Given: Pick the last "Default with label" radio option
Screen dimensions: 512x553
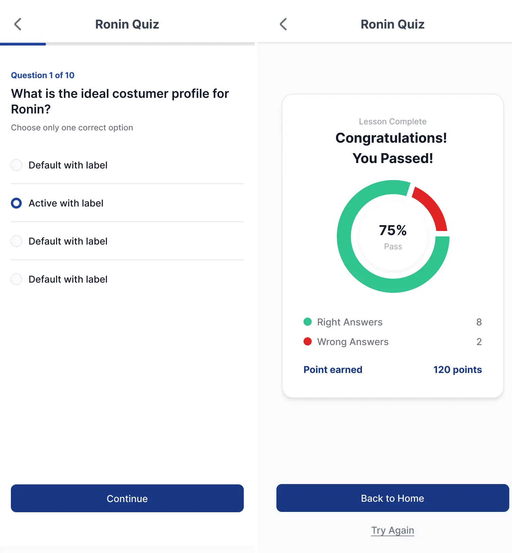Looking at the screenshot, I should (16, 279).
